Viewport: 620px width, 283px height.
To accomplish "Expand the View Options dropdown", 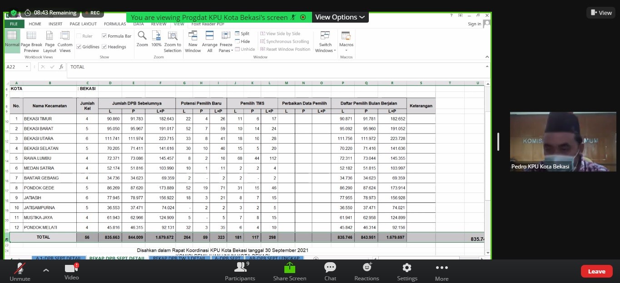I will pyautogui.click(x=340, y=17).
